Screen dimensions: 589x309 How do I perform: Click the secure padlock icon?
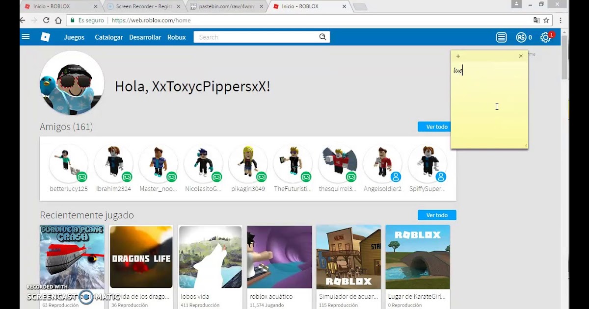tap(72, 21)
